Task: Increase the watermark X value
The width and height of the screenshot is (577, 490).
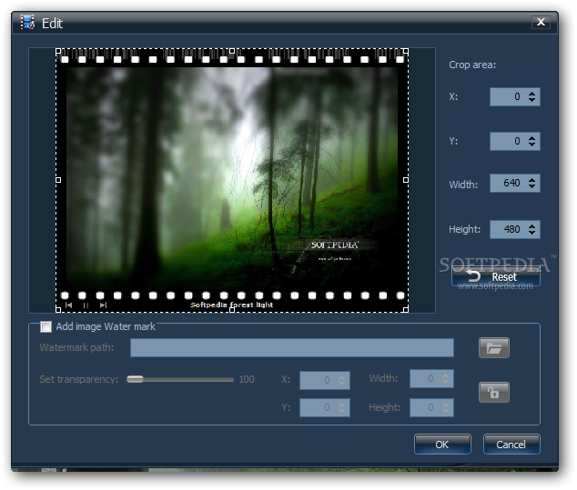Action: coord(342,376)
